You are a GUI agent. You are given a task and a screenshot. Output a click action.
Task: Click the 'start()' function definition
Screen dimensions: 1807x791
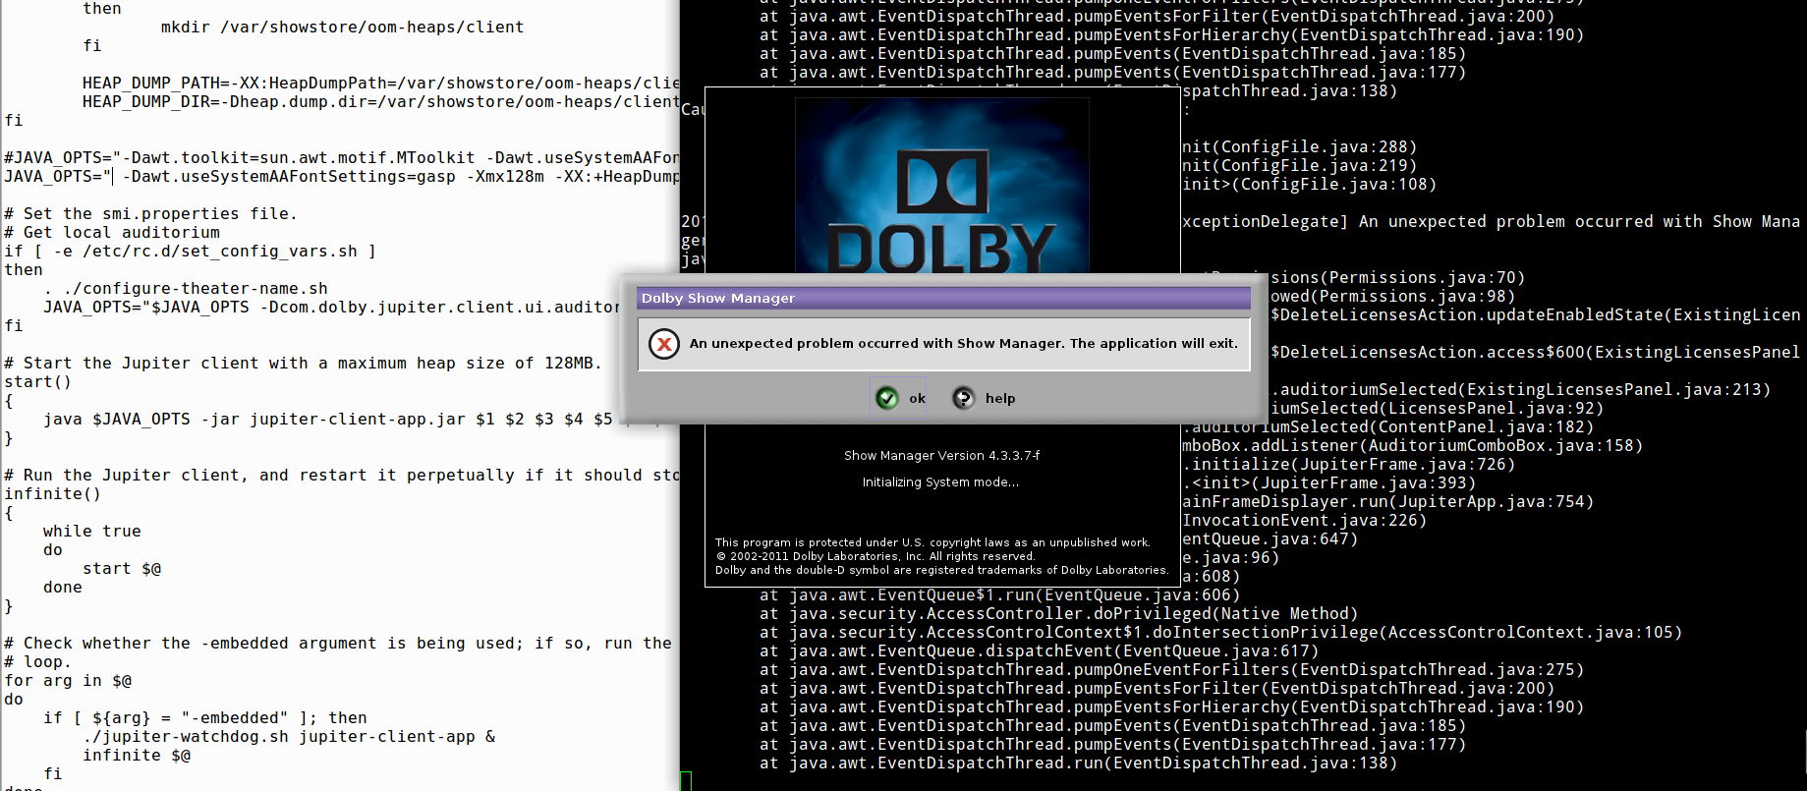pos(38,382)
